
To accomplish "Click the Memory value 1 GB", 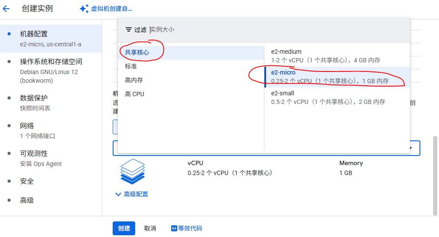I will pos(346,173).
